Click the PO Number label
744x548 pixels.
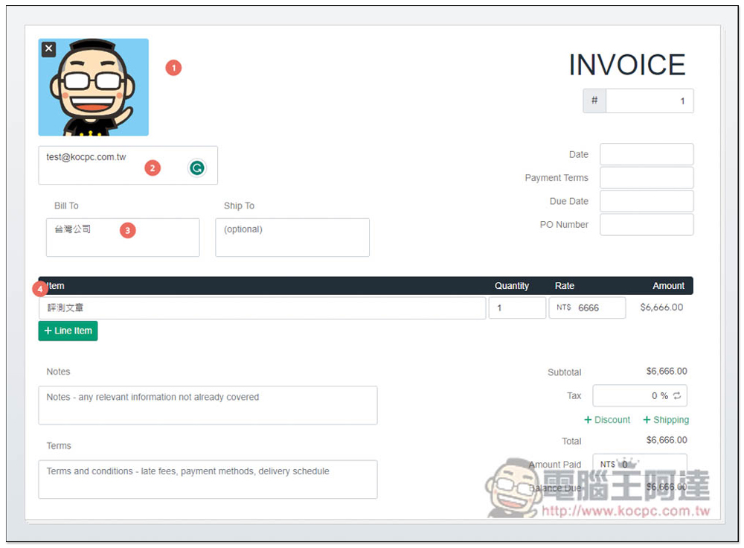click(x=564, y=225)
